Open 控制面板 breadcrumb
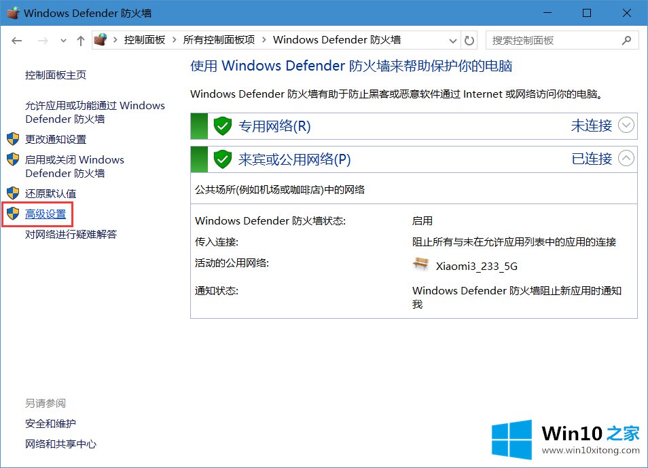 pos(145,40)
